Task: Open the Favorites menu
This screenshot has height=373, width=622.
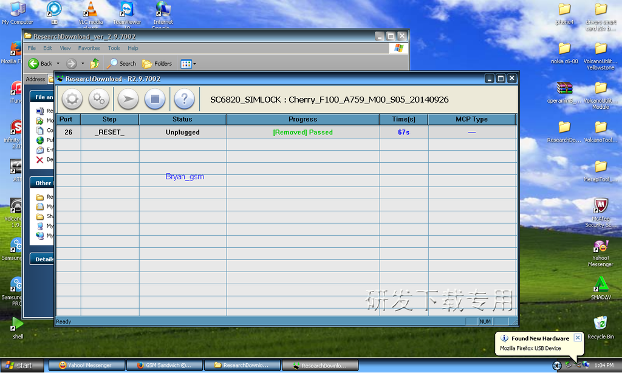Action: click(x=89, y=48)
